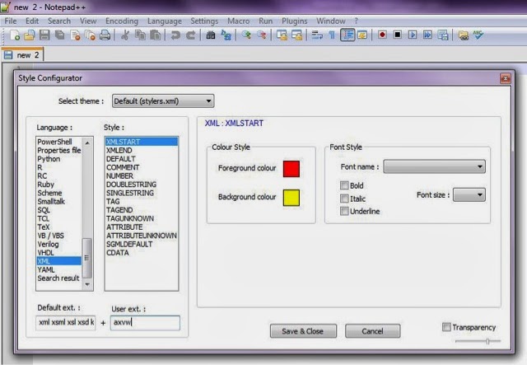
Task: Open the Encoding menu
Action: (122, 21)
